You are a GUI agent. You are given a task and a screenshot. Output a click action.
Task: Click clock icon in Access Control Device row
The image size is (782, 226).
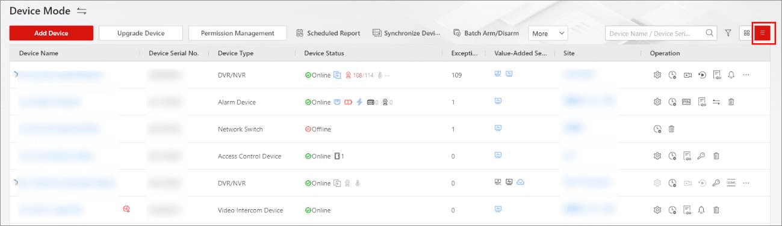(673, 156)
